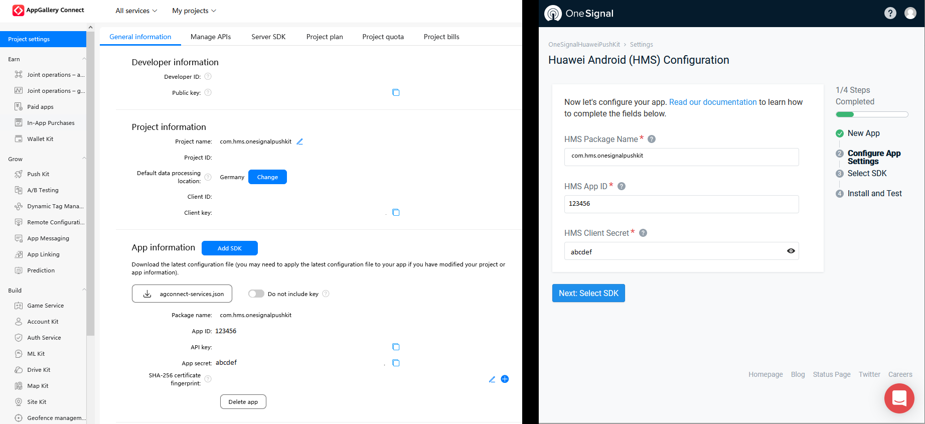Click the HMS App ID input field
This screenshot has height=424, width=925.
[681, 204]
